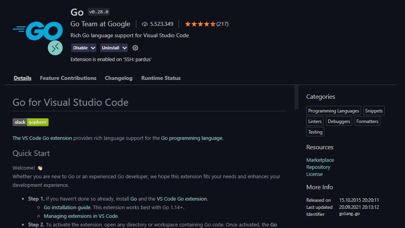Image resolution: width=405 pixels, height=228 pixels.
Task: Click the More Info heading
Action: click(x=320, y=187)
